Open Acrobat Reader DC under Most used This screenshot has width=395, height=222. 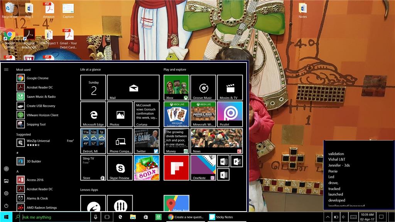point(46,87)
